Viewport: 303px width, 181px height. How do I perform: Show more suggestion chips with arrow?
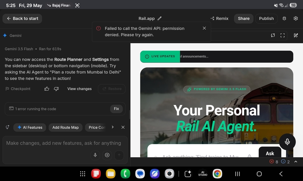113,127
